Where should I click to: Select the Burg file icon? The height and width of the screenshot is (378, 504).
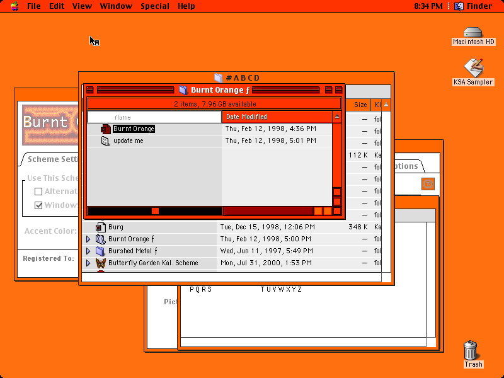click(x=101, y=227)
